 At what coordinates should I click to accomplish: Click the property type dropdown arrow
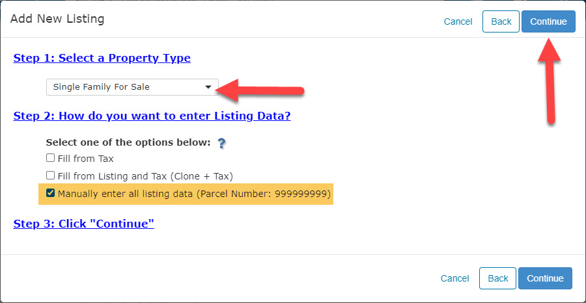(x=208, y=87)
